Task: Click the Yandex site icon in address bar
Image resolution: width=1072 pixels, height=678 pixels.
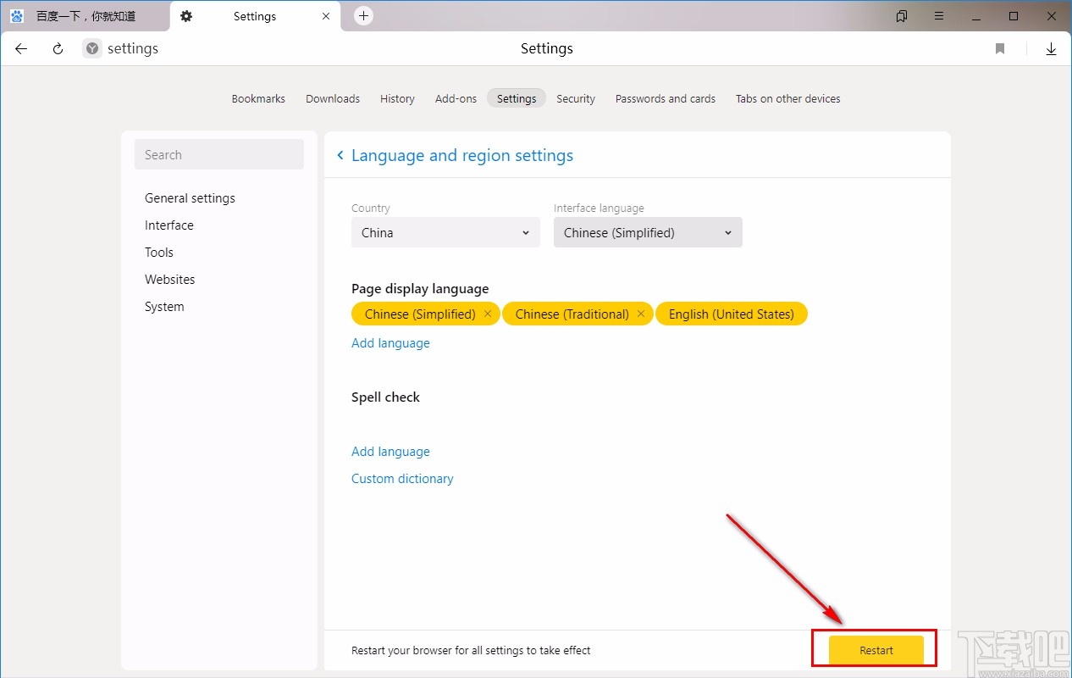Action: [x=91, y=49]
